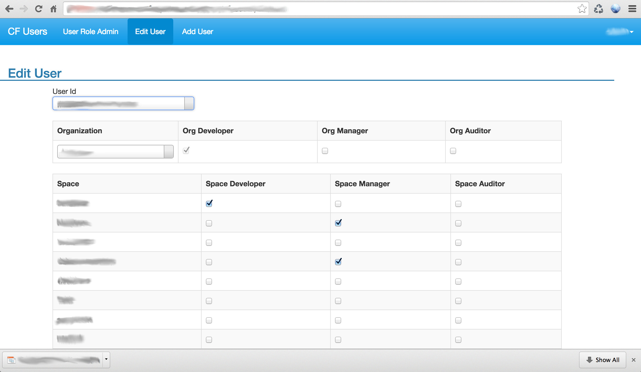The height and width of the screenshot is (372, 641).
Task: Click the browser forward arrow
Action: coord(24,9)
